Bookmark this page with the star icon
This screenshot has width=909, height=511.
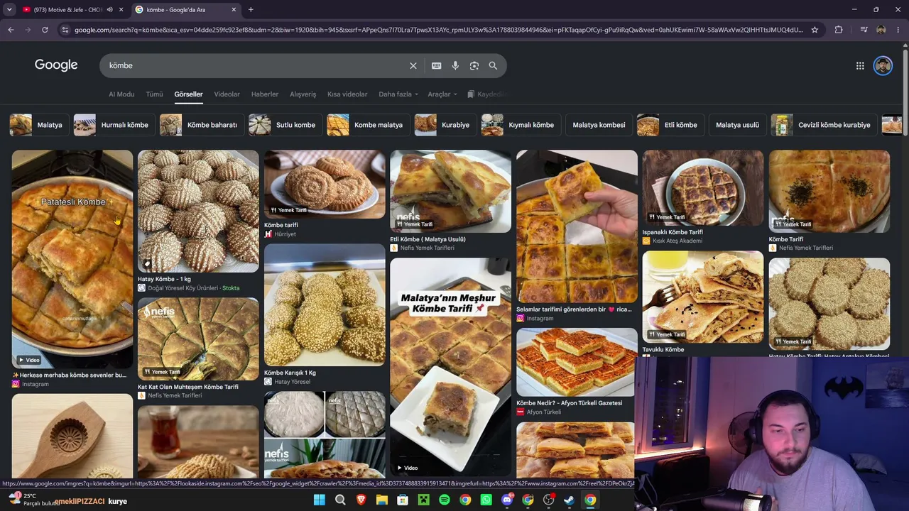pyautogui.click(x=815, y=30)
